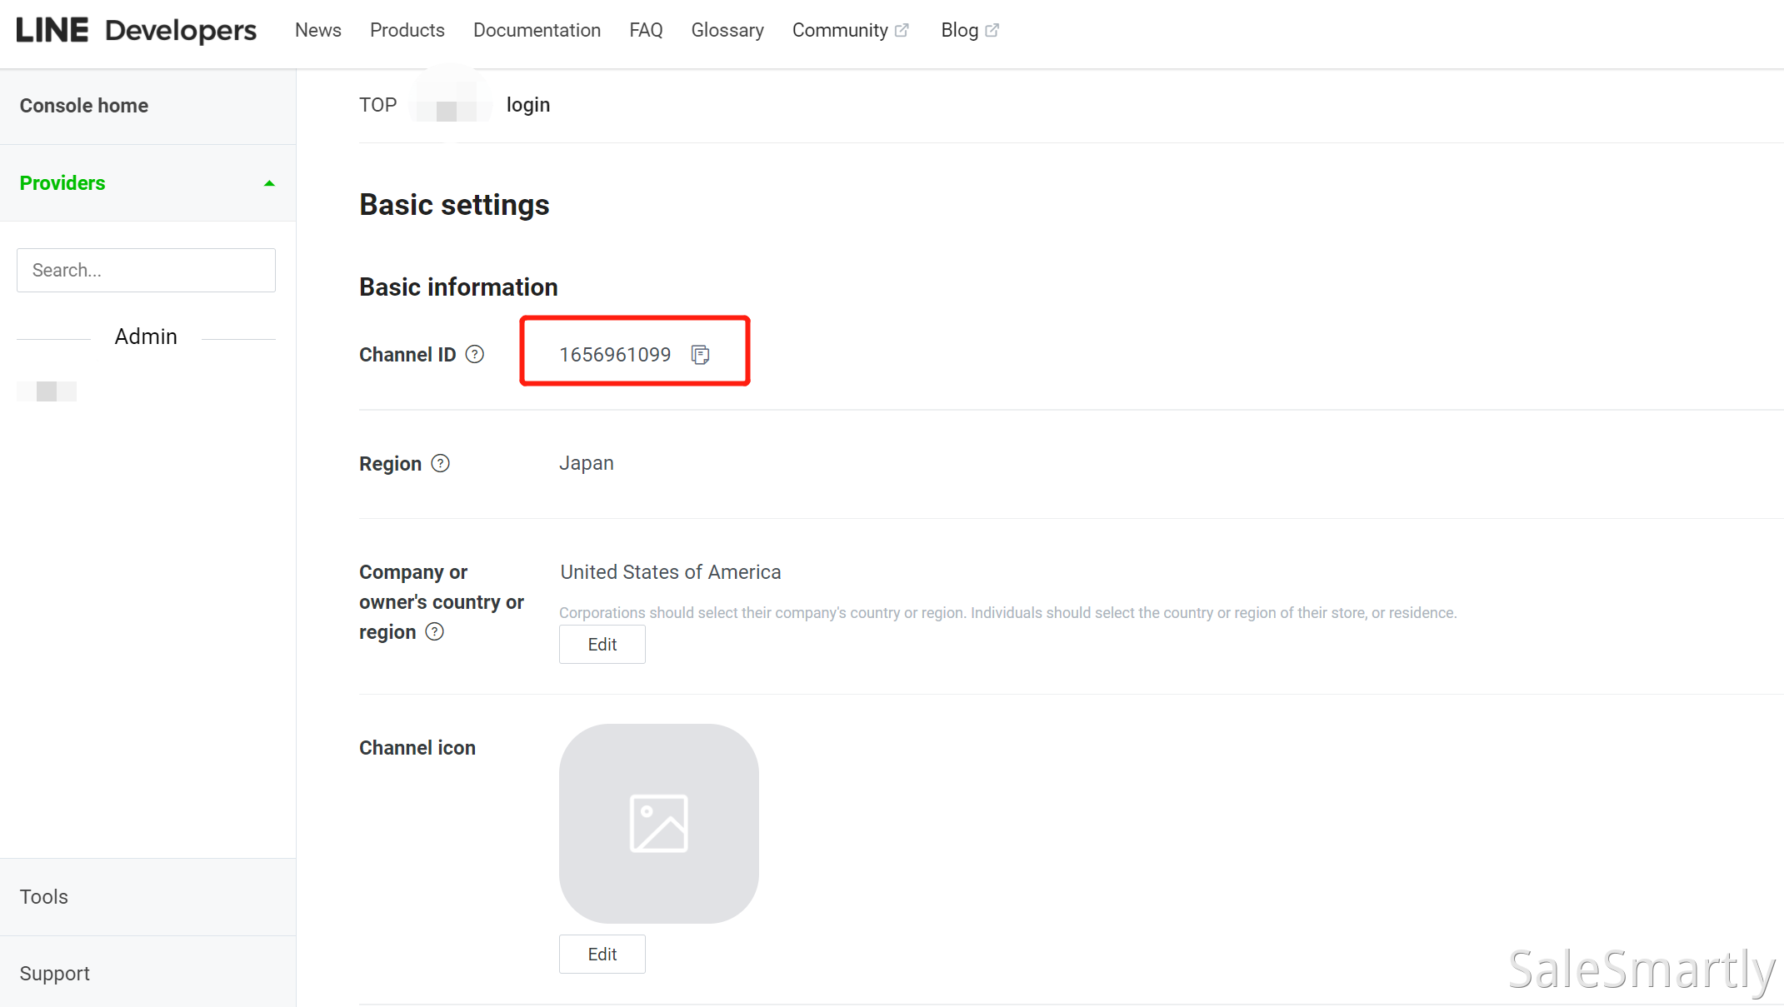Edit the channel icon
This screenshot has width=1784, height=1007.
(602, 954)
